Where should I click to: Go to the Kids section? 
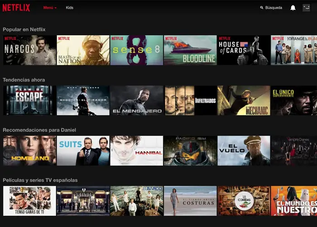tap(69, 8)
